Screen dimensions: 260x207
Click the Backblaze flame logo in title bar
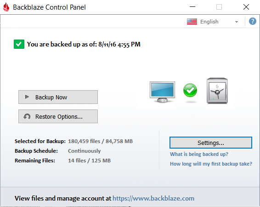(6, 7)
